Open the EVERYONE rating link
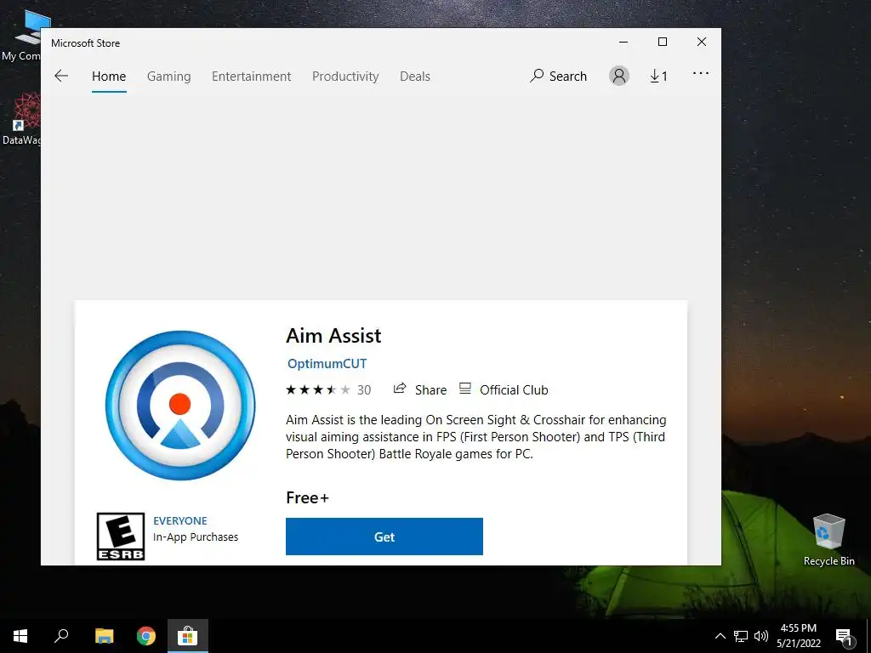 (x=180, y=521)
